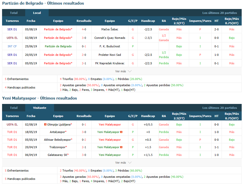Open the 2-1 result of the Trabzonspor match
The image size is (244, 186).
click(x=84, y=147)
